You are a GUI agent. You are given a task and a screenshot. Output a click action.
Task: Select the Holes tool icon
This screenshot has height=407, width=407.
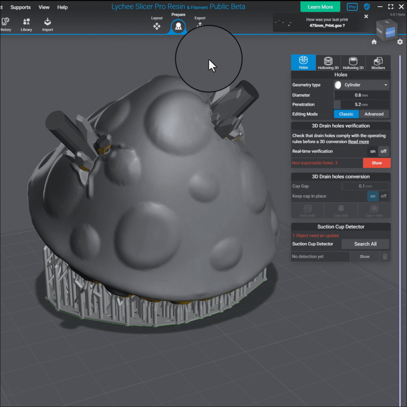(303, 62)
